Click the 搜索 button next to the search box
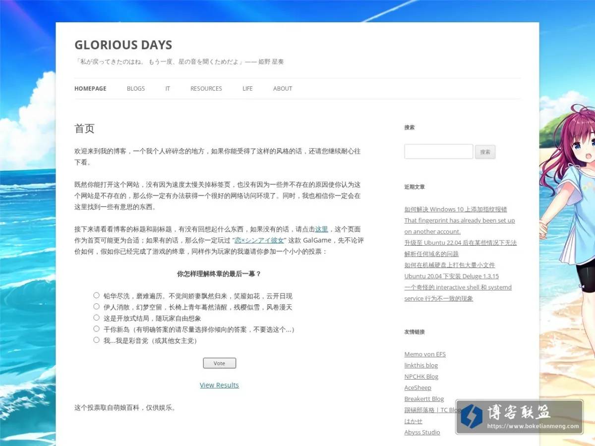Viewport: 595px width, 446px height. [x=485, y=152]
